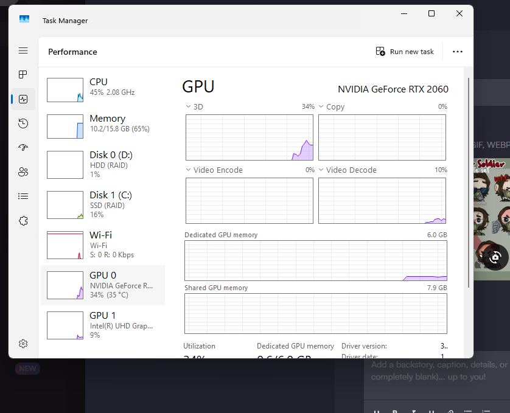Open the Video Encode graph dropdown
Screen dimensions: 510x413
click(189, 170)
